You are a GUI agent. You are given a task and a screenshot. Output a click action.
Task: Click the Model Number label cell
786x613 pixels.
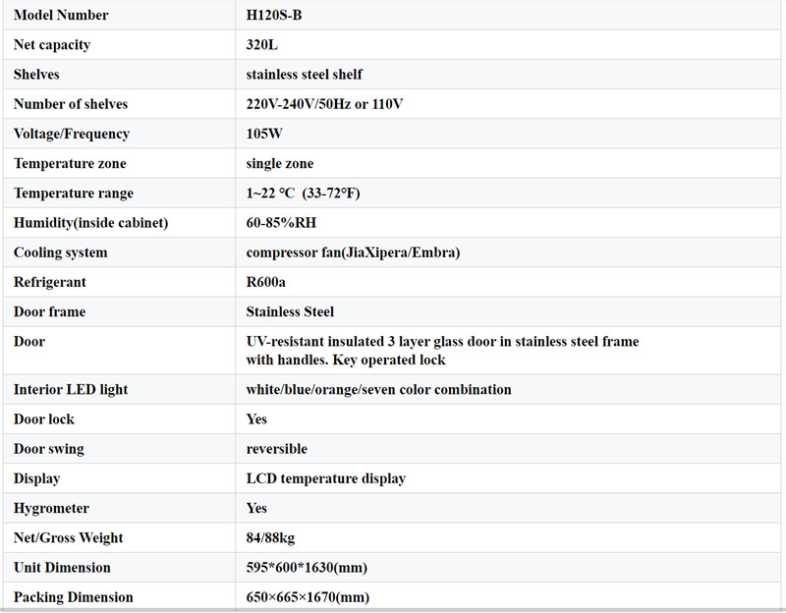click(61, 16)
